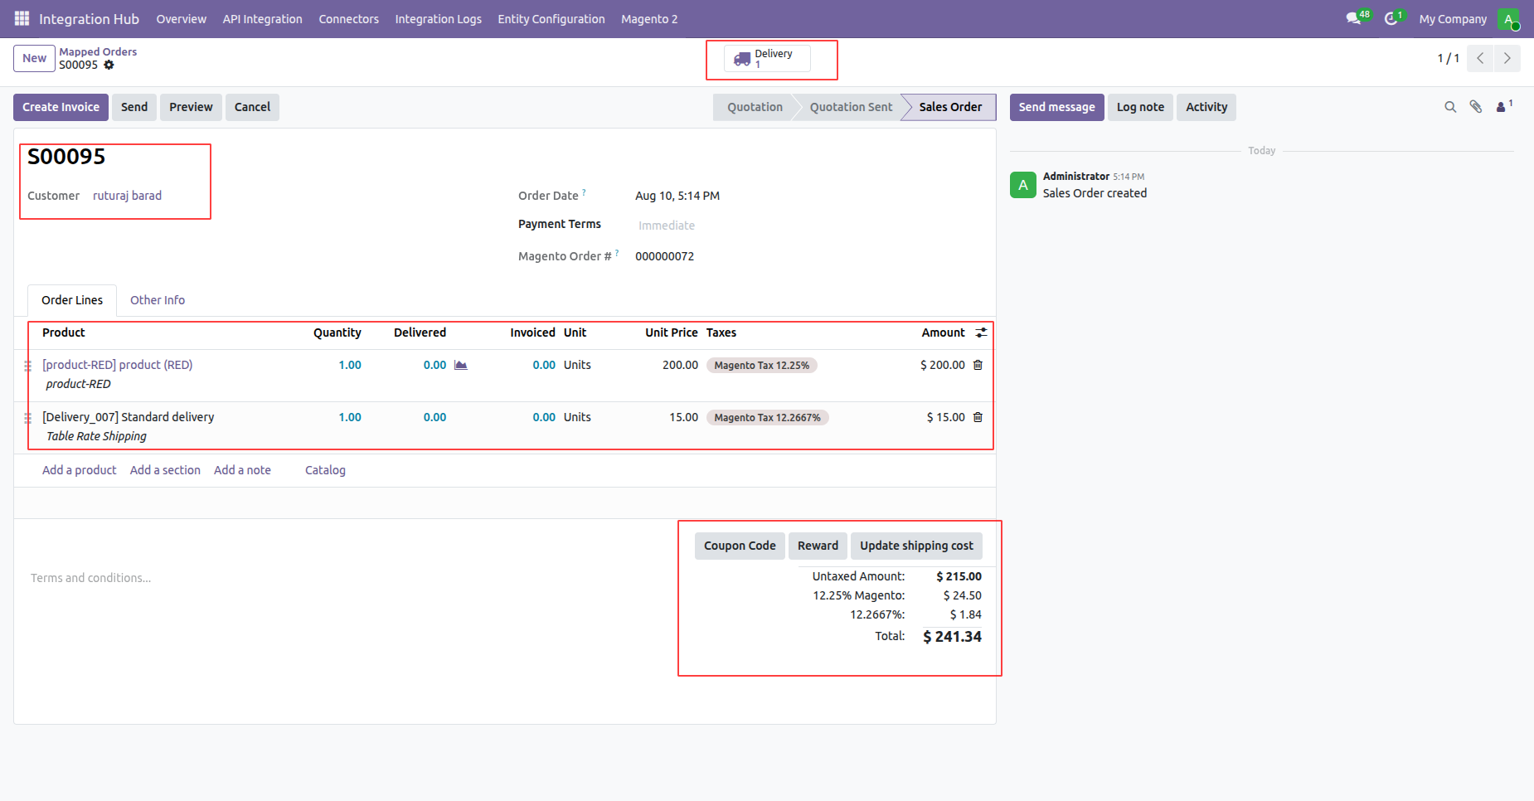Screen dimensions: 1534x801
Task: Open the conversations icon with 48 badge
Action: pos(1357,18)
